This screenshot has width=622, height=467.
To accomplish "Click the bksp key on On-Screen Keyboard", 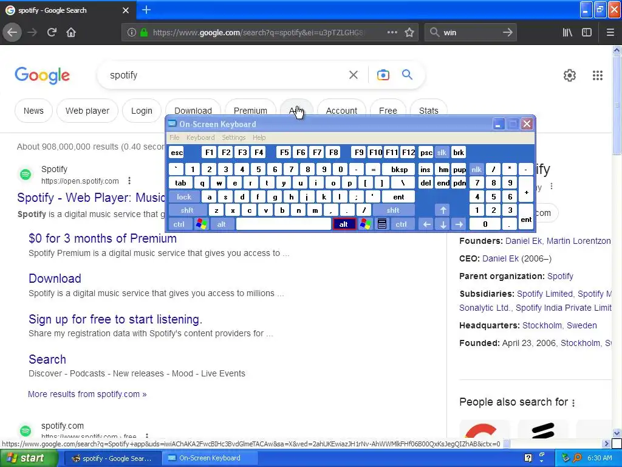I will [398, 170].
